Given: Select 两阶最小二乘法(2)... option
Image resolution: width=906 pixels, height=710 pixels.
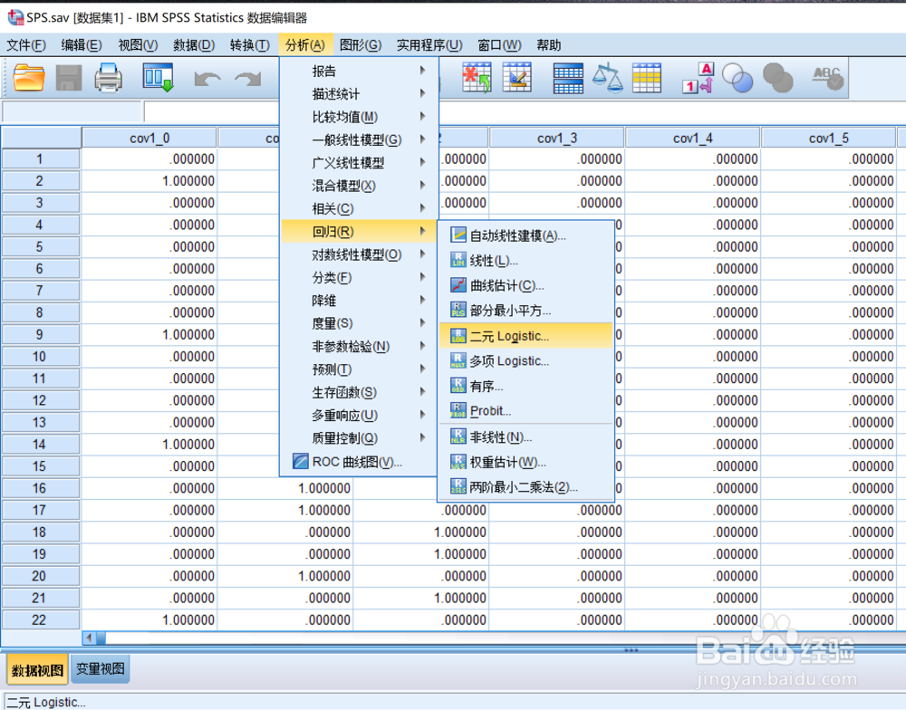Looking at the screenshot, I should coord(525,487).
